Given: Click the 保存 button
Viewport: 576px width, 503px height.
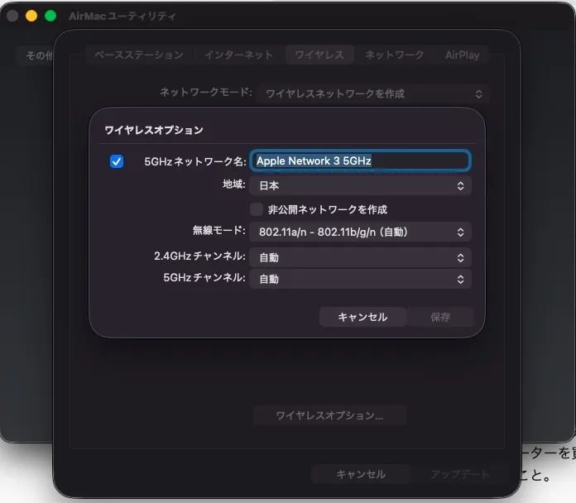Looking at the screenshot, I should (x=440, y=317).
